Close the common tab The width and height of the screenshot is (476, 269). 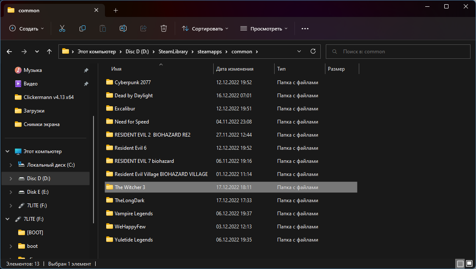96,10
